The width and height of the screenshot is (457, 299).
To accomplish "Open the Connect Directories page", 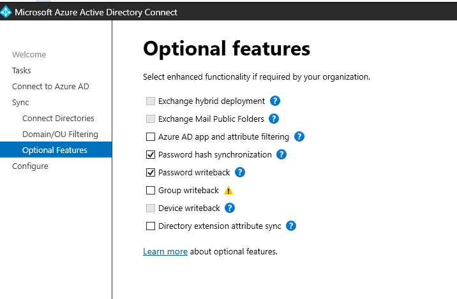I will click(x=58, y=119).
